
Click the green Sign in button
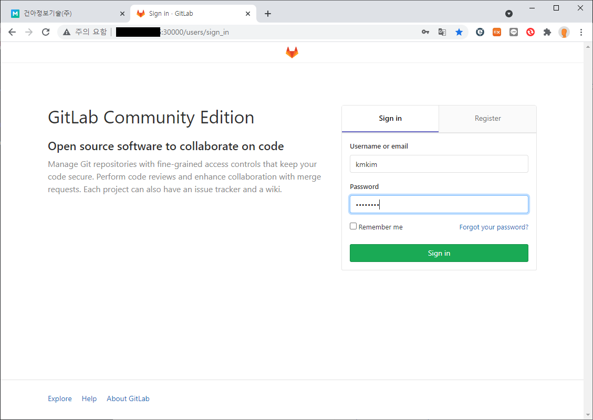click(x=439, y=253)
